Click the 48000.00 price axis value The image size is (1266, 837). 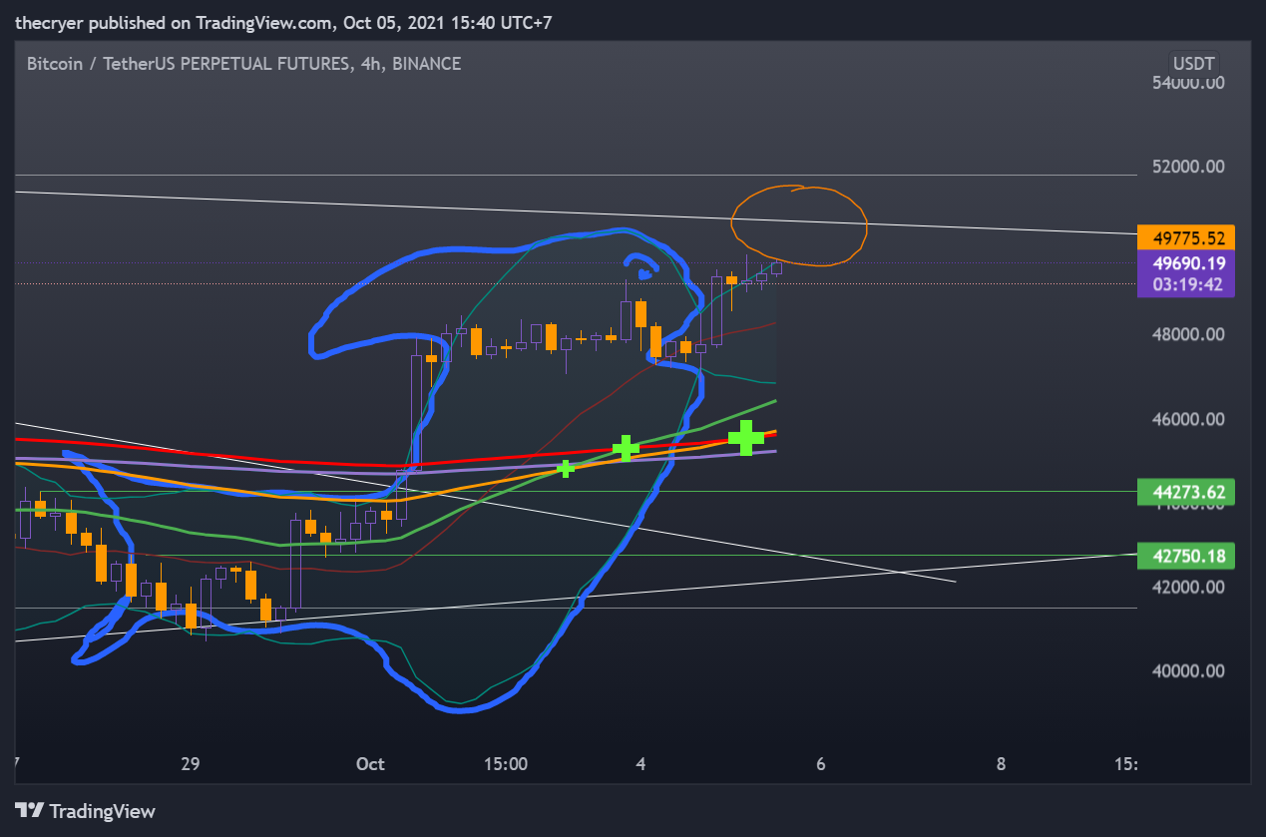pyautogui.click(x=1187, y=335)
